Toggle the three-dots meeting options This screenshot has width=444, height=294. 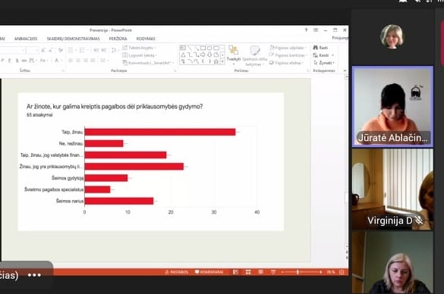34,275
